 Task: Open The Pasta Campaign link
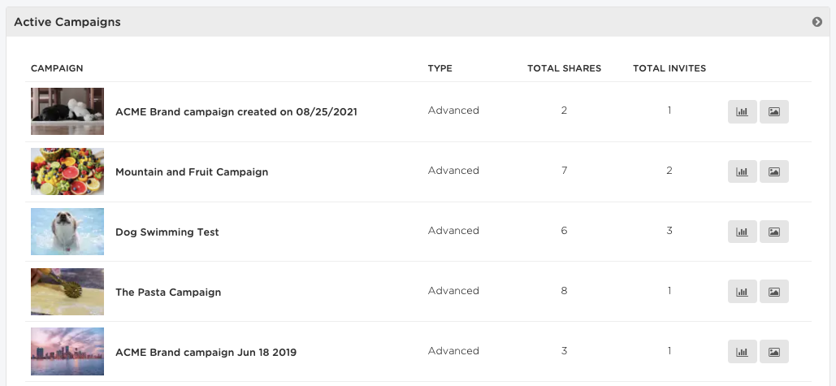point(168,293)
